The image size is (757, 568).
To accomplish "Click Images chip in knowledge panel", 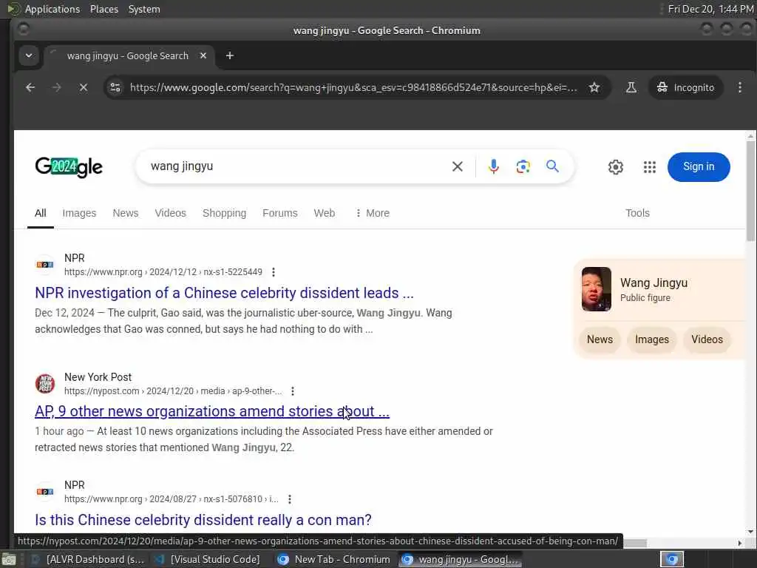I will point(652,339).
